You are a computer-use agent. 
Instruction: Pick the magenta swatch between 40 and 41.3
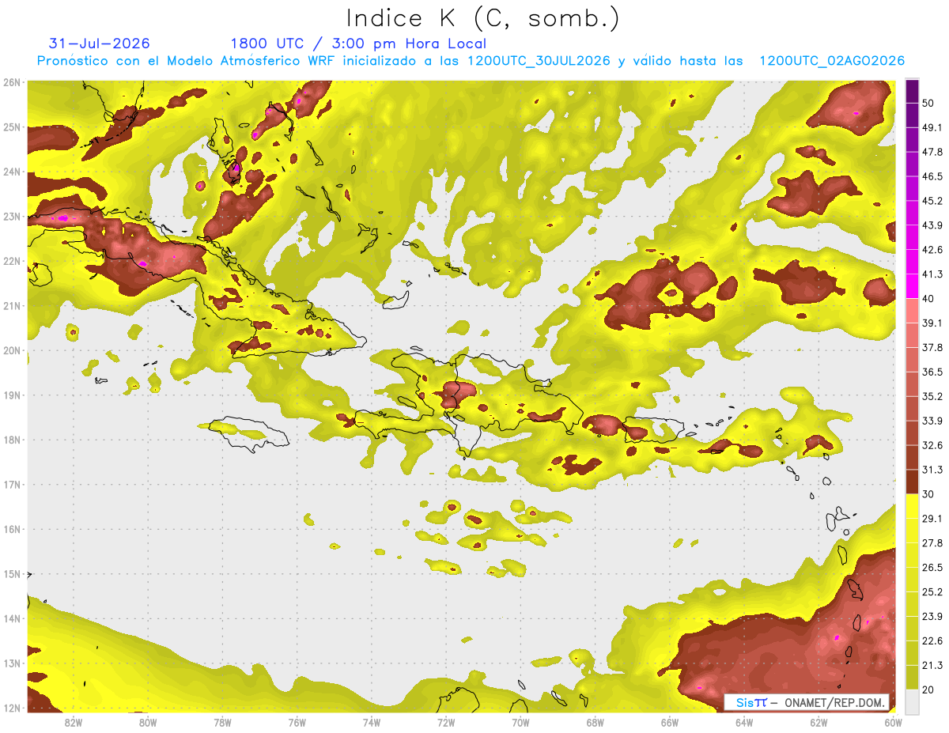tap(913, 286)
